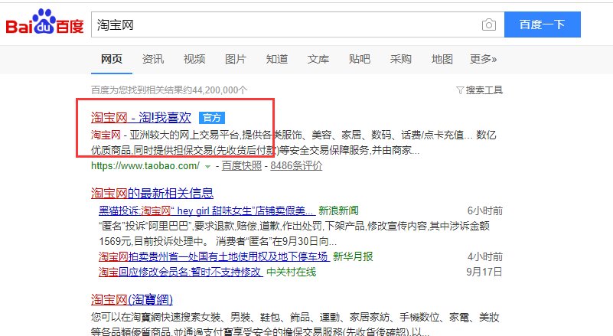Open 淘宝回应修改会员名 news link
The height and width of the screenshot is (336, 613).
click(181, 272)
